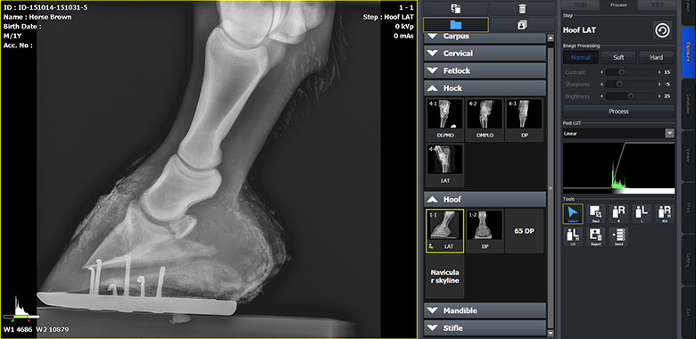Image resolution: width=696 pixels, height=339 pixels.
Task: Click the copy images icon above the folder tab
Action: (456, 8)
